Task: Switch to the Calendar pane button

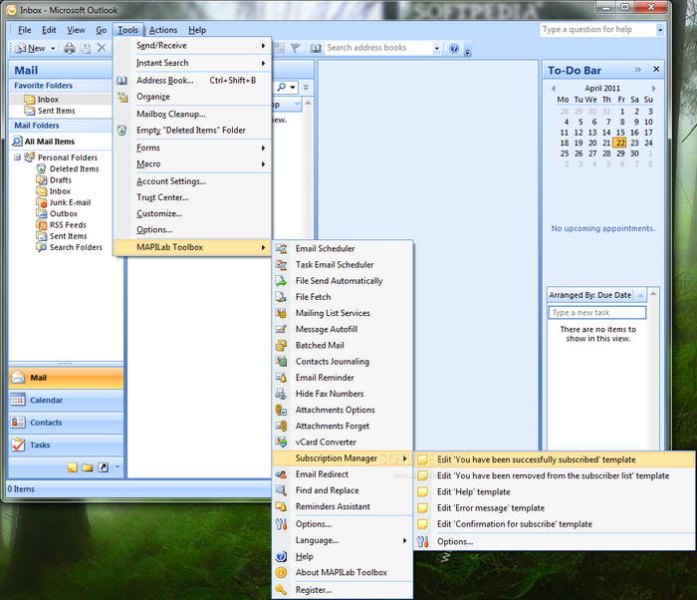Action: pos(66,400)
